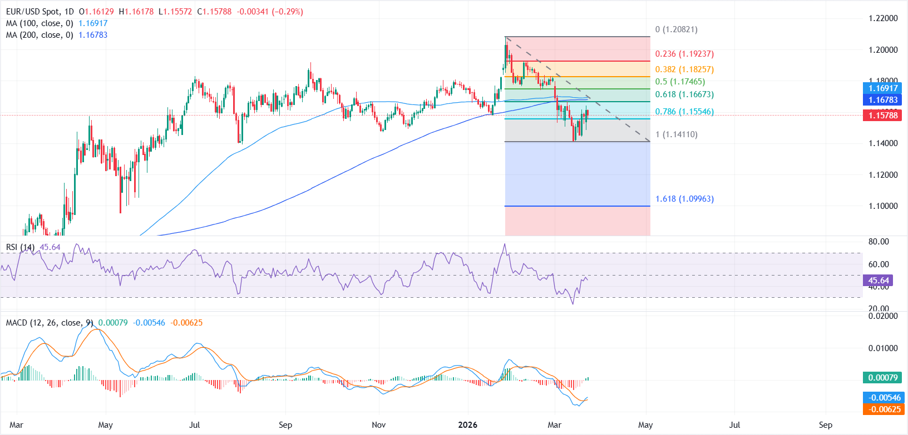Screen dimensions: 908x435
Task: Select the MA 100 indicator legend
Action: tap(39, 23)
